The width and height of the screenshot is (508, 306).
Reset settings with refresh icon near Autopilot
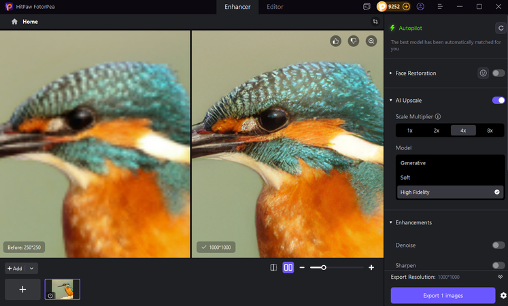pos(501,28)
